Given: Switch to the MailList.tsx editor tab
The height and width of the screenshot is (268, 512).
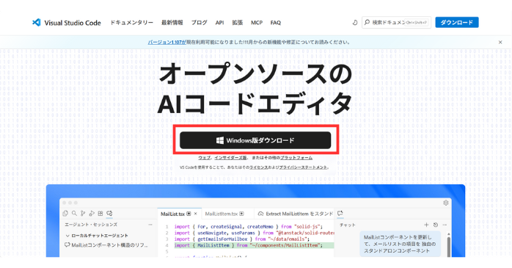Looking at the screenshot, I should point(179,214).
